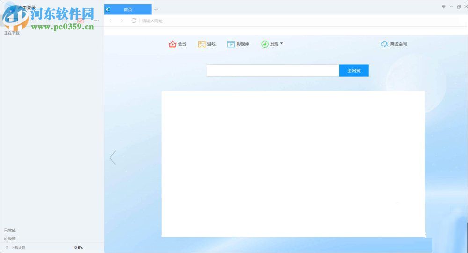Open the 游戏 games section

point(207,44)
